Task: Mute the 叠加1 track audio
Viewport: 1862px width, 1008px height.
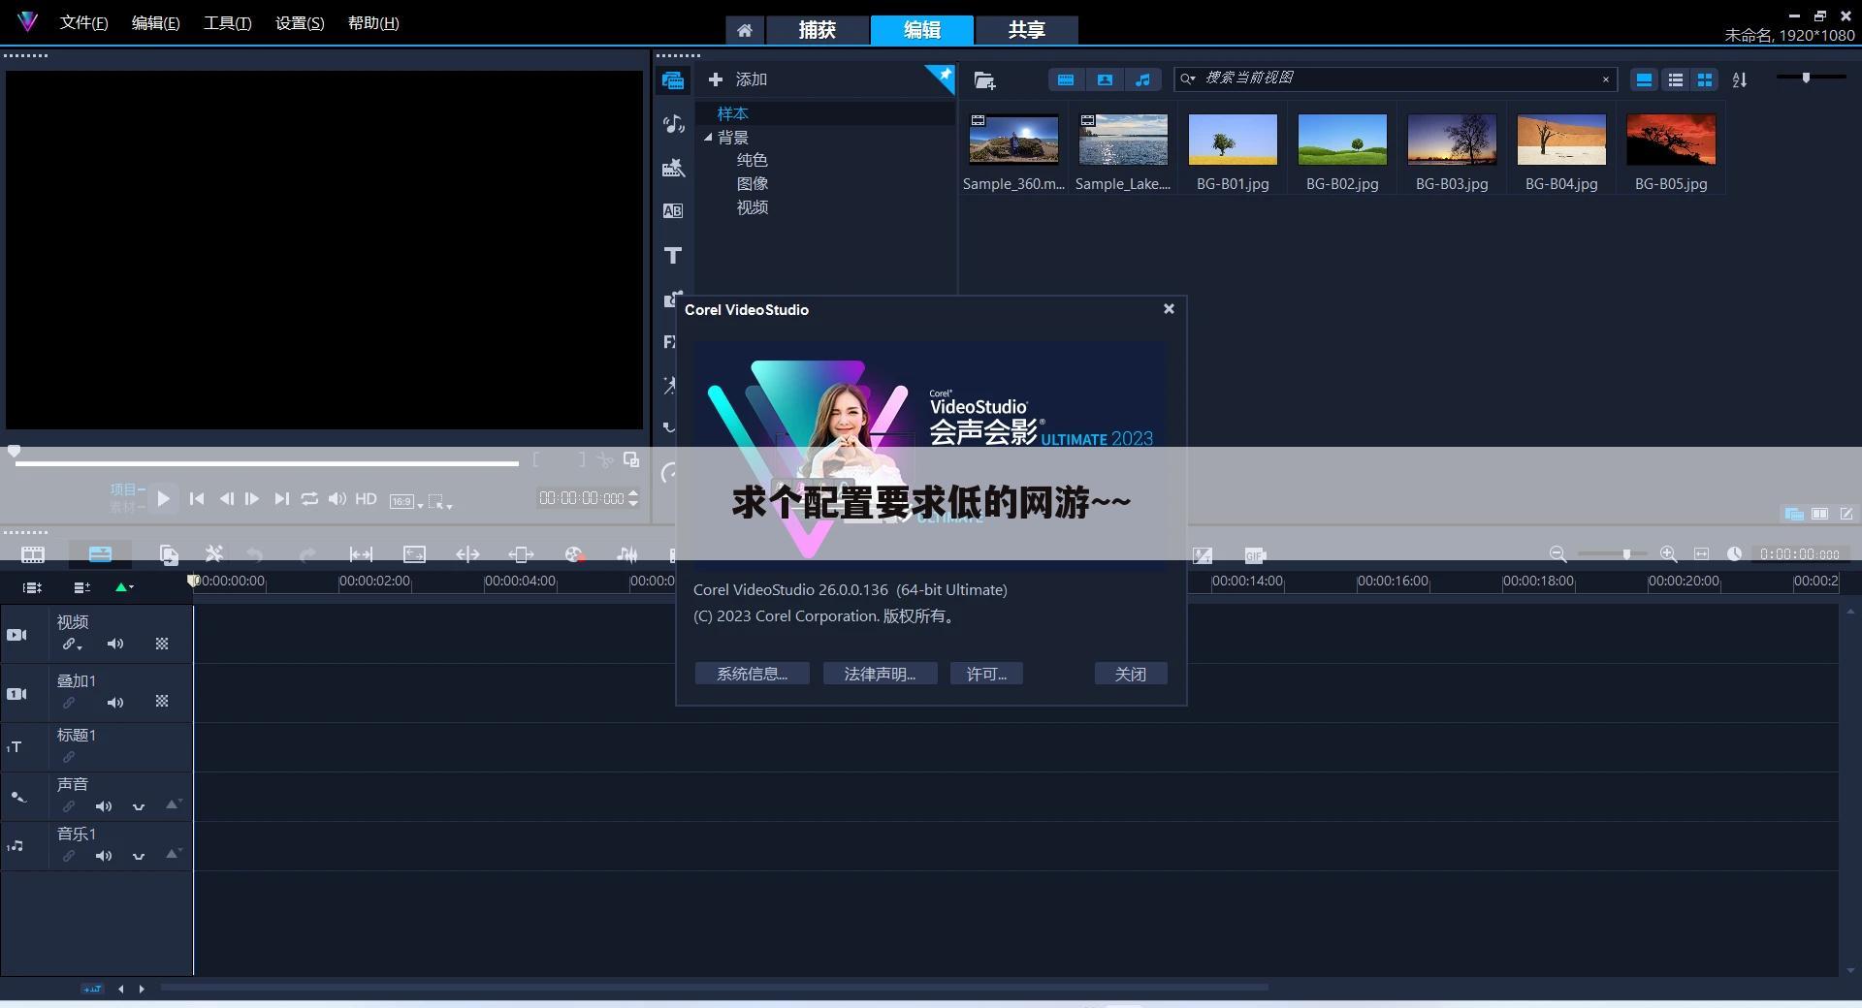Action: 115,703
